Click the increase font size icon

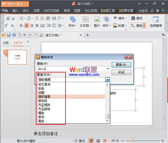[x=8, y=19]
